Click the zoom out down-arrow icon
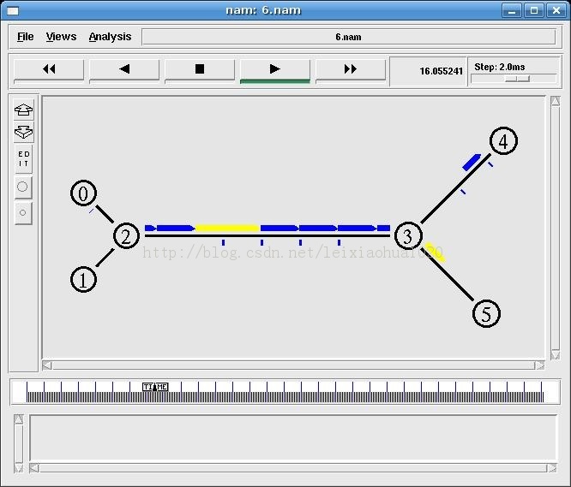571x487 pixels. pyautogui.click(x=24, y=132)
